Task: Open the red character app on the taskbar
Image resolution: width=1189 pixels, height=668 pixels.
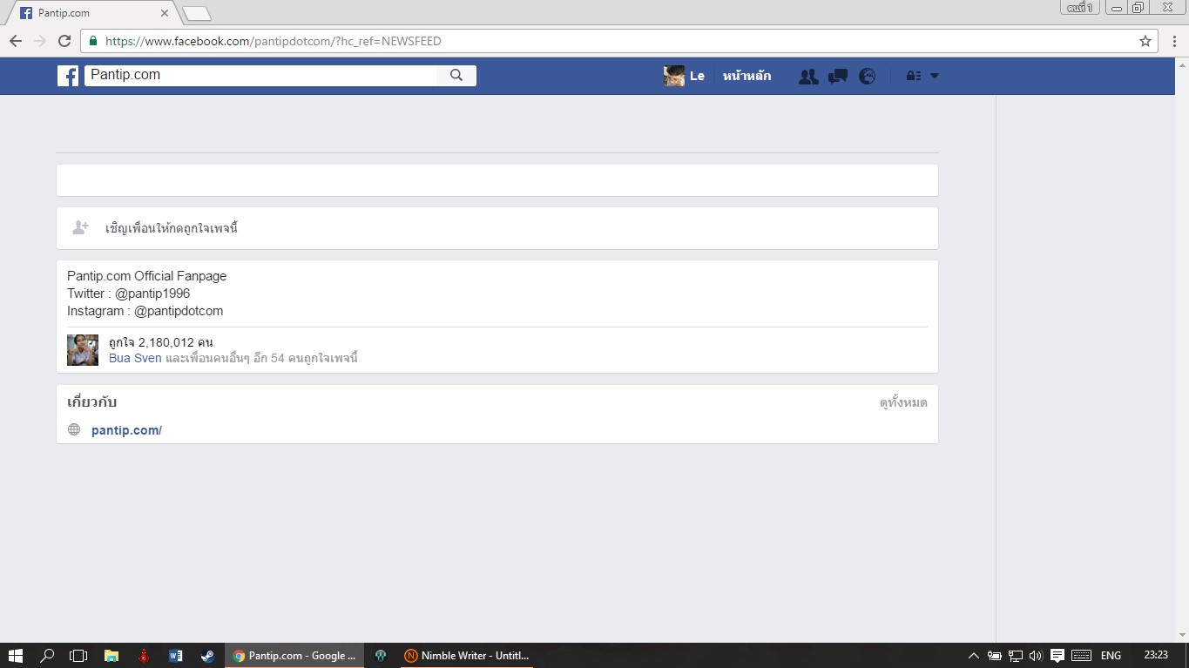Action: pos(144,656)
